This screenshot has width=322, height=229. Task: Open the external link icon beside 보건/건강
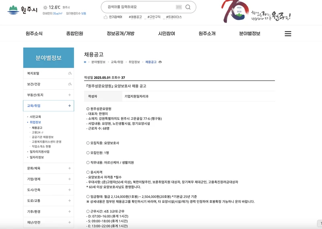click(70, 84)
